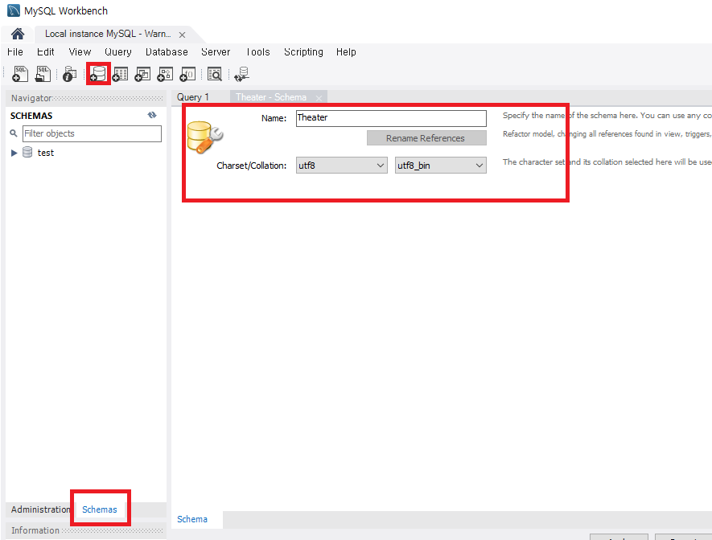712x540 pixels.
Task: Click the Navigator panel title
Action: (31, 98)
